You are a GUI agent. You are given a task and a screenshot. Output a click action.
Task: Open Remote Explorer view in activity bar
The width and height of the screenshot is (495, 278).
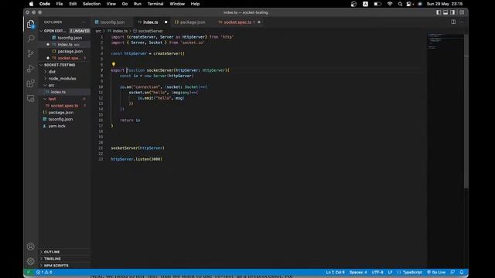click(31, 98)
